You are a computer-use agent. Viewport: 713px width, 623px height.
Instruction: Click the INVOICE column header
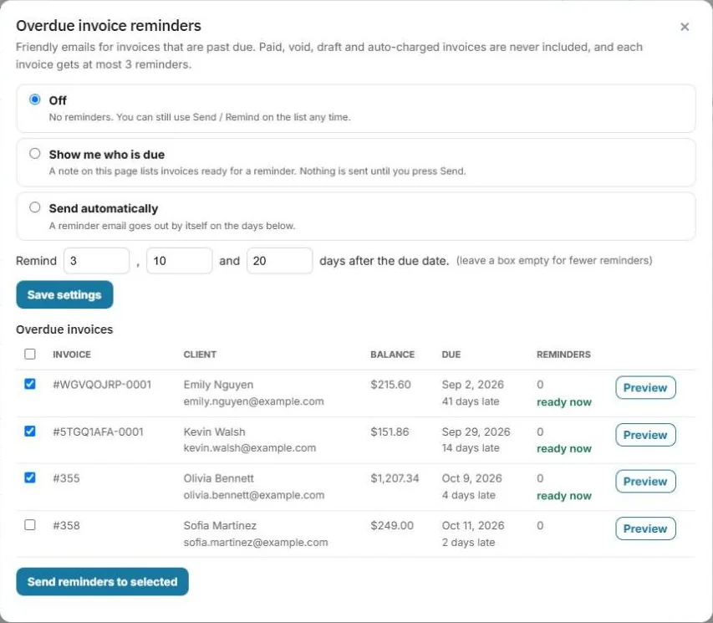(x=72, y=355)
